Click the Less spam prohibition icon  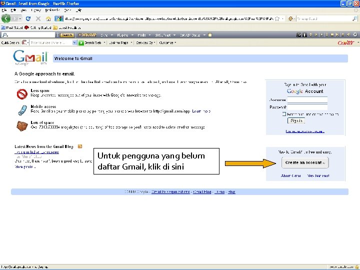click(22, 94)
